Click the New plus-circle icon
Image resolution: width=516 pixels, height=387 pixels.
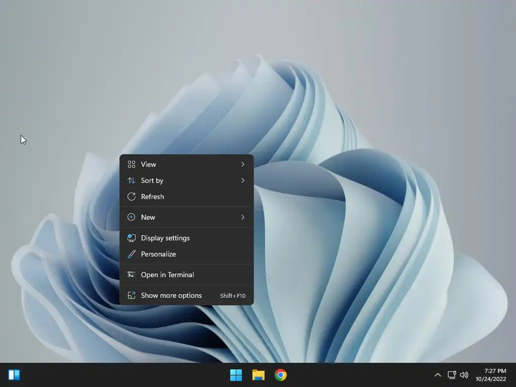[x=132, y=217]
